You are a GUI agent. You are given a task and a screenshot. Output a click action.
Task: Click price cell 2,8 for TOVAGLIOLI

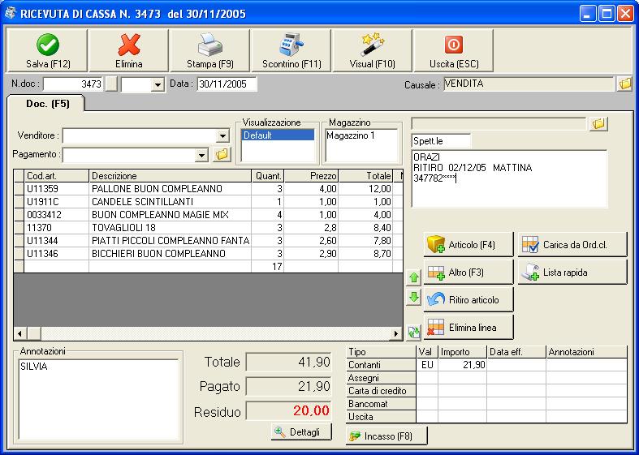(x=311, y=228)
